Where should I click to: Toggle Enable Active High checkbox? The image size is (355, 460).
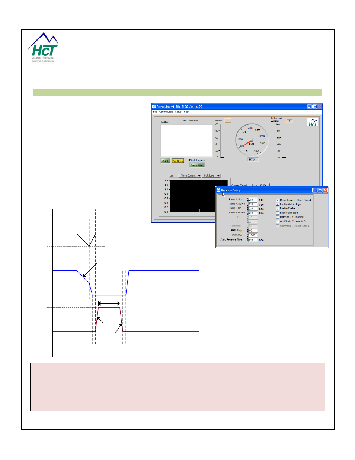coord(278,204)
